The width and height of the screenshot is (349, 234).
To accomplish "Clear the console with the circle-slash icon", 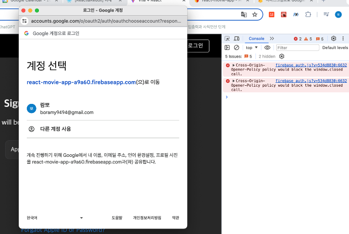I will pyautogui.click(x=237, y=47).
